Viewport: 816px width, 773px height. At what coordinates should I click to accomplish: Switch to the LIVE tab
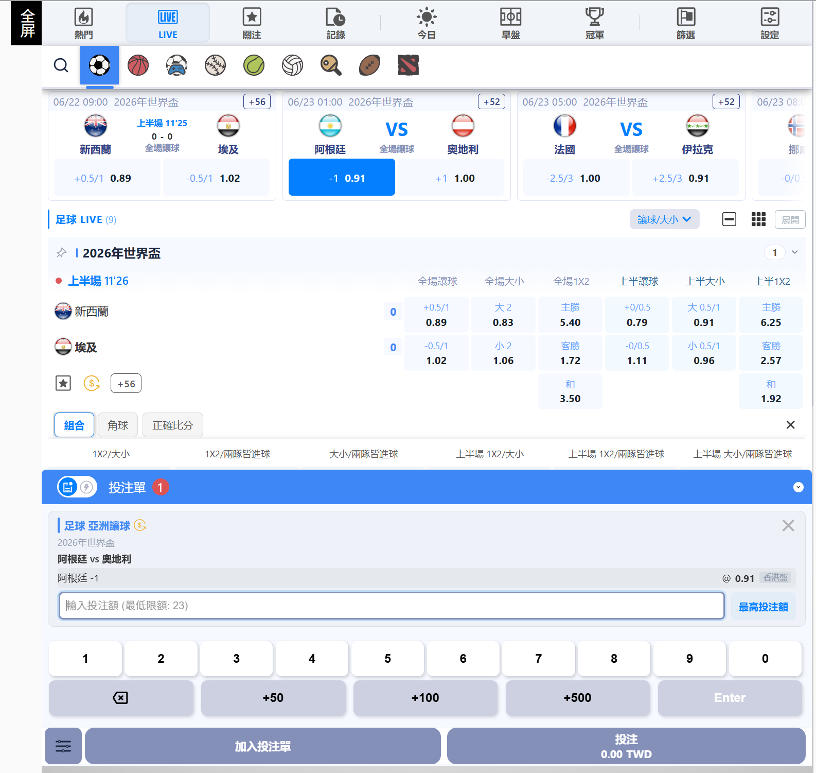pos(168,23)
